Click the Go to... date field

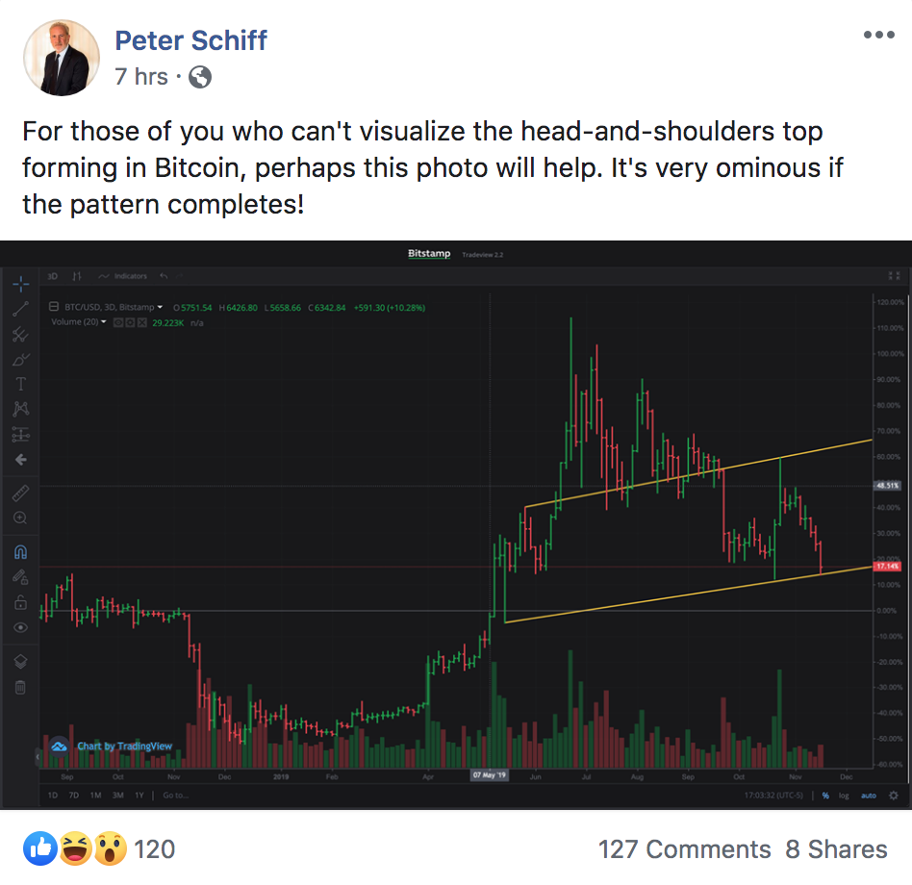point(175,796)
